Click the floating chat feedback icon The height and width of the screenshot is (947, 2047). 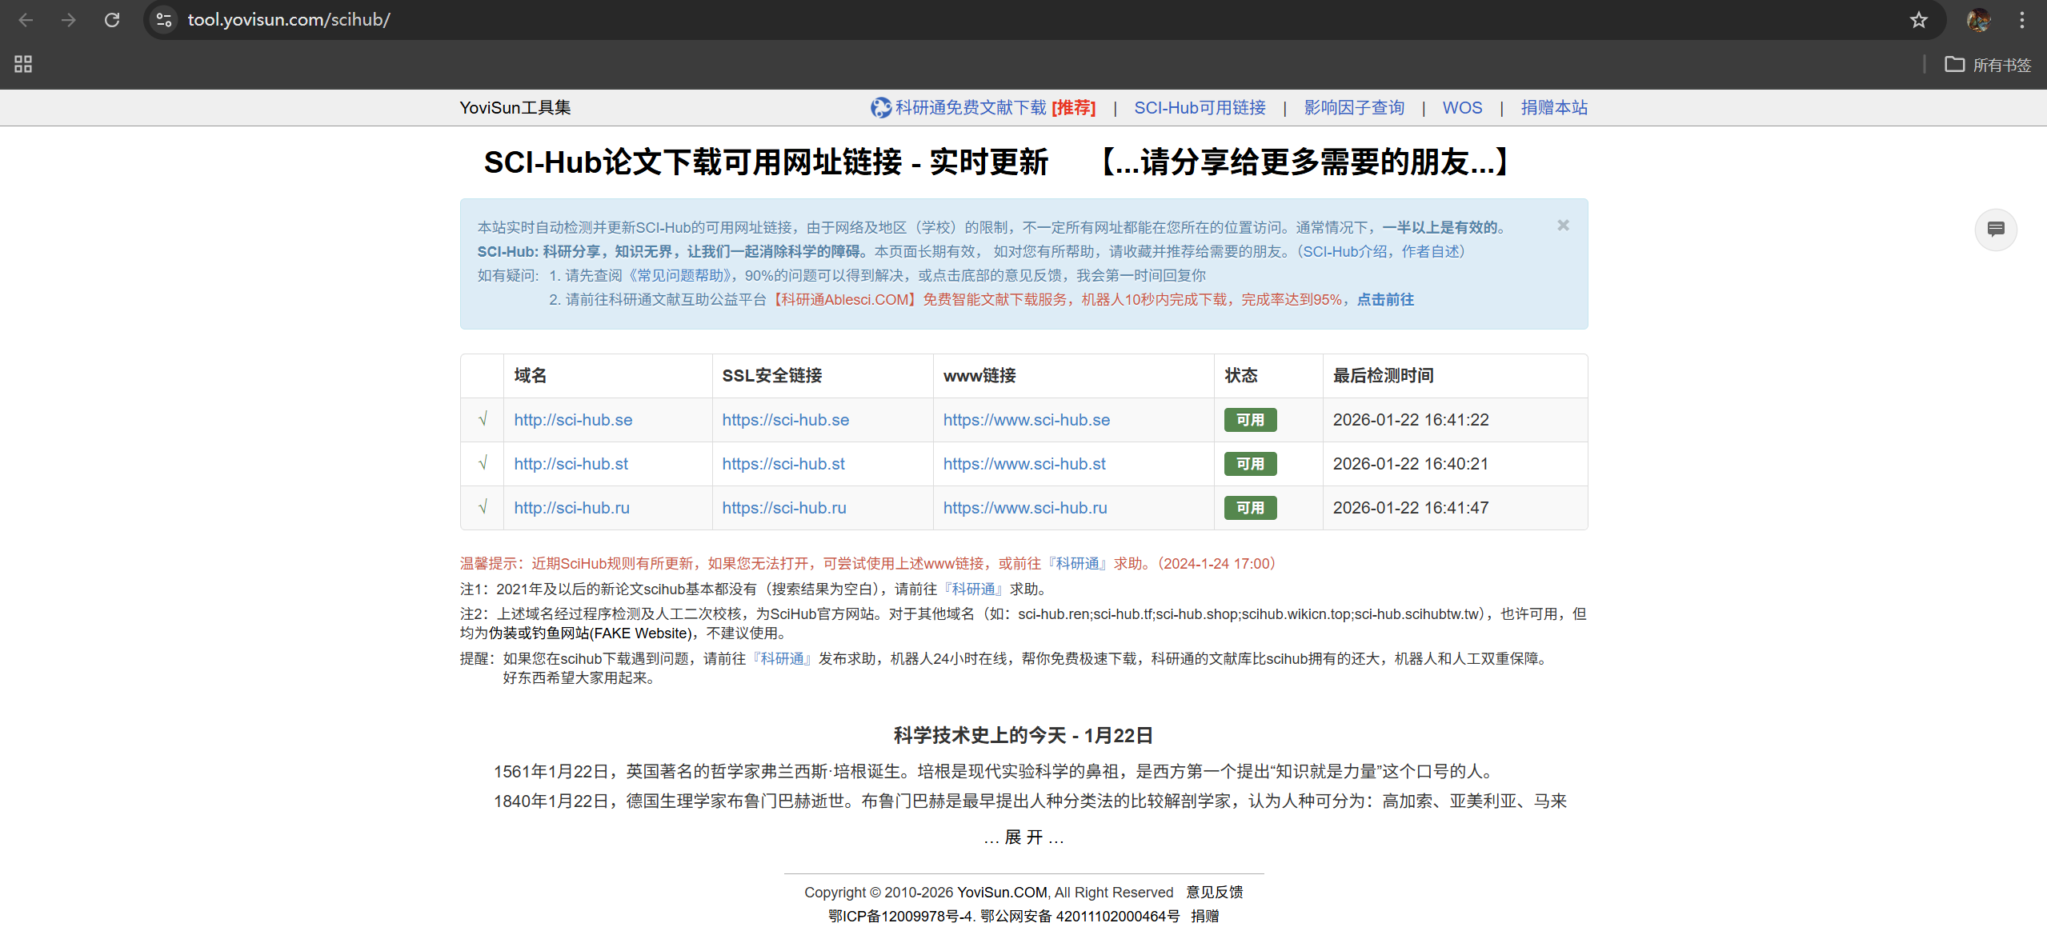coord(1995,230)
